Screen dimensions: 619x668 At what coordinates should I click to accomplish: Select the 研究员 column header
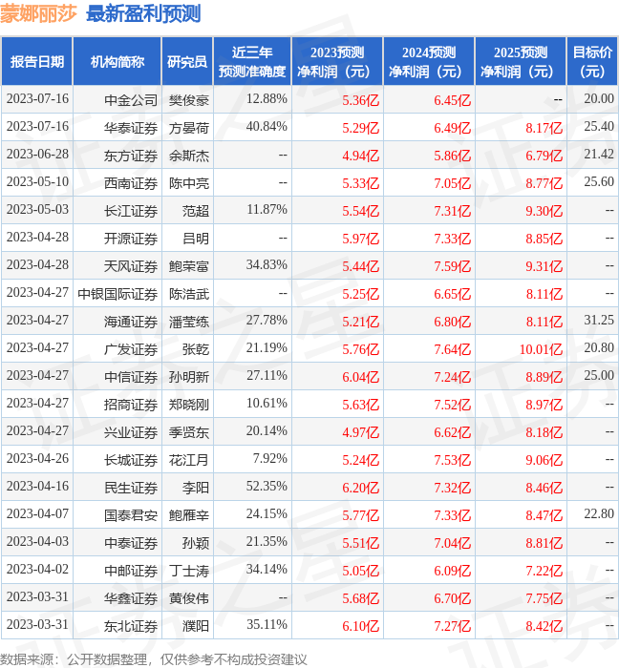(187, 62)
